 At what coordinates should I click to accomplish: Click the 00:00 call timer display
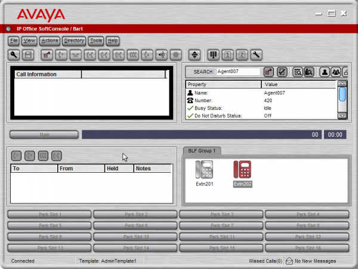335,134
